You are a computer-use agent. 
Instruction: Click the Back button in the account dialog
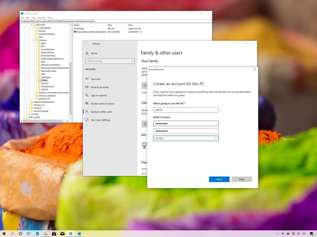(x=241, y=179)
